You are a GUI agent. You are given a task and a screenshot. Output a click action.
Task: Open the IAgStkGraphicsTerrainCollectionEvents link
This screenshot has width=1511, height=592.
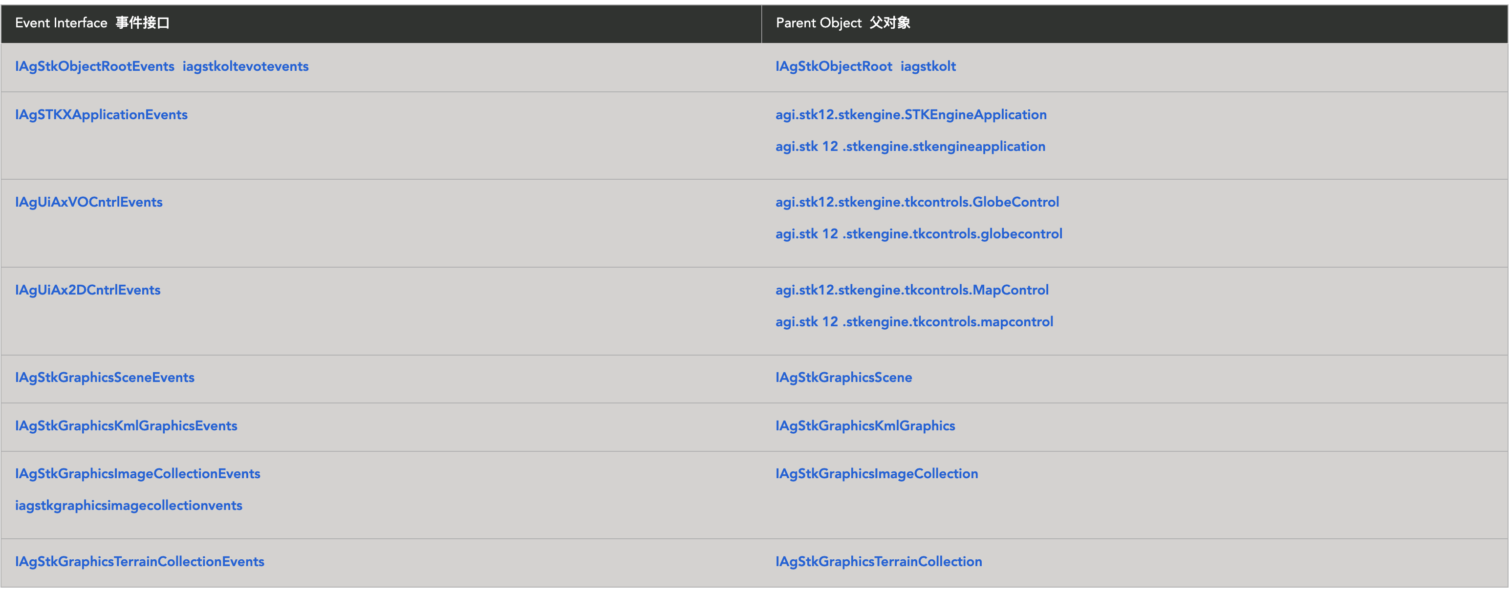click(140, 562)
